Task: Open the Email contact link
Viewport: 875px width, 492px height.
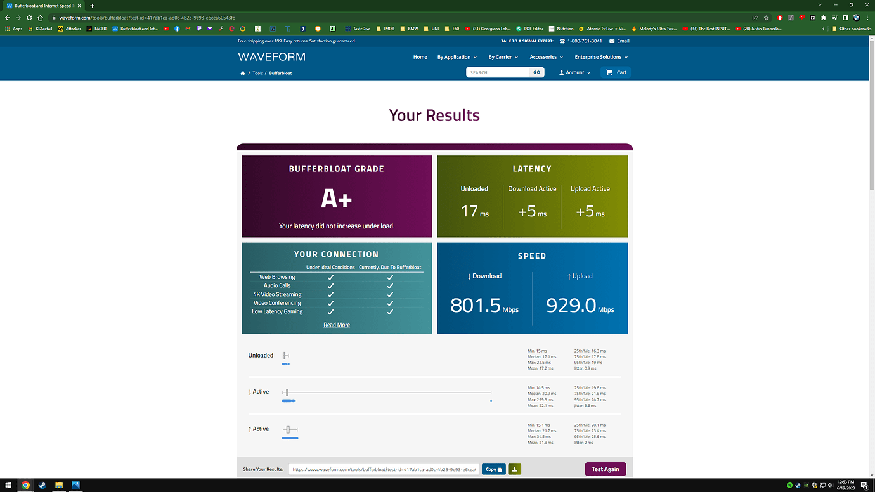Action: pyautogui.click(x=619, y=41)
